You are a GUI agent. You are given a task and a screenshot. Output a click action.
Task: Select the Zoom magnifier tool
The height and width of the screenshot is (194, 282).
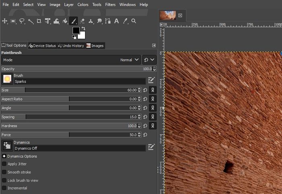[x=134, y=21]
